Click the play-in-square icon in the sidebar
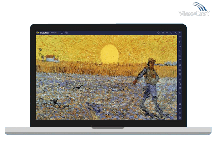The width and height of the screenshot is (214, 147). [x=180, y=51]
